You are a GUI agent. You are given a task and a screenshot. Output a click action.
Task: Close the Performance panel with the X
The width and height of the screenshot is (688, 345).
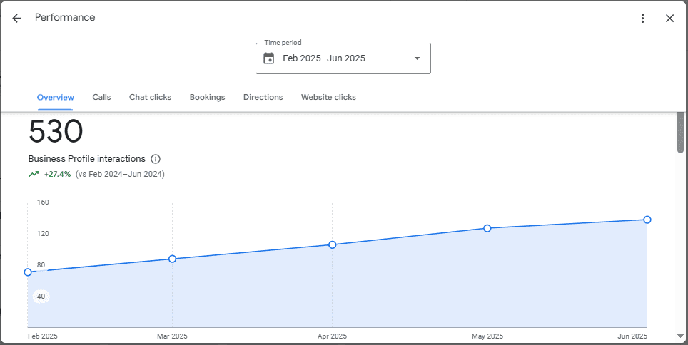click(x=669, y=19)
